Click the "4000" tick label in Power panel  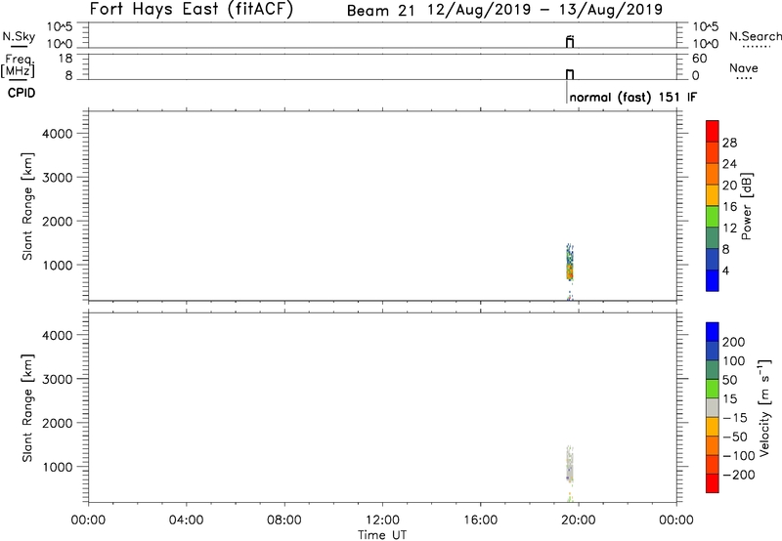57,134
